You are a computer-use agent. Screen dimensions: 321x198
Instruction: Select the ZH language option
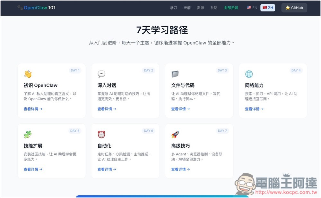coord(268,8)
